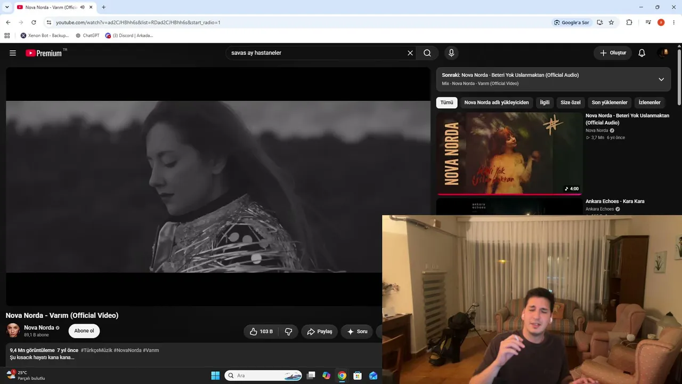Open the Copilot taskbar icon
The width and height of the screenshot is (682, 384).
[327, 375]
